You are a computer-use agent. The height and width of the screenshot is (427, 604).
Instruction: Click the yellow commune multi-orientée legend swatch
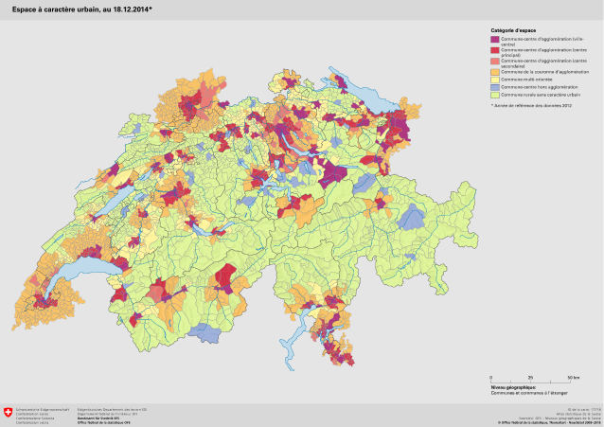coord(495,80)
